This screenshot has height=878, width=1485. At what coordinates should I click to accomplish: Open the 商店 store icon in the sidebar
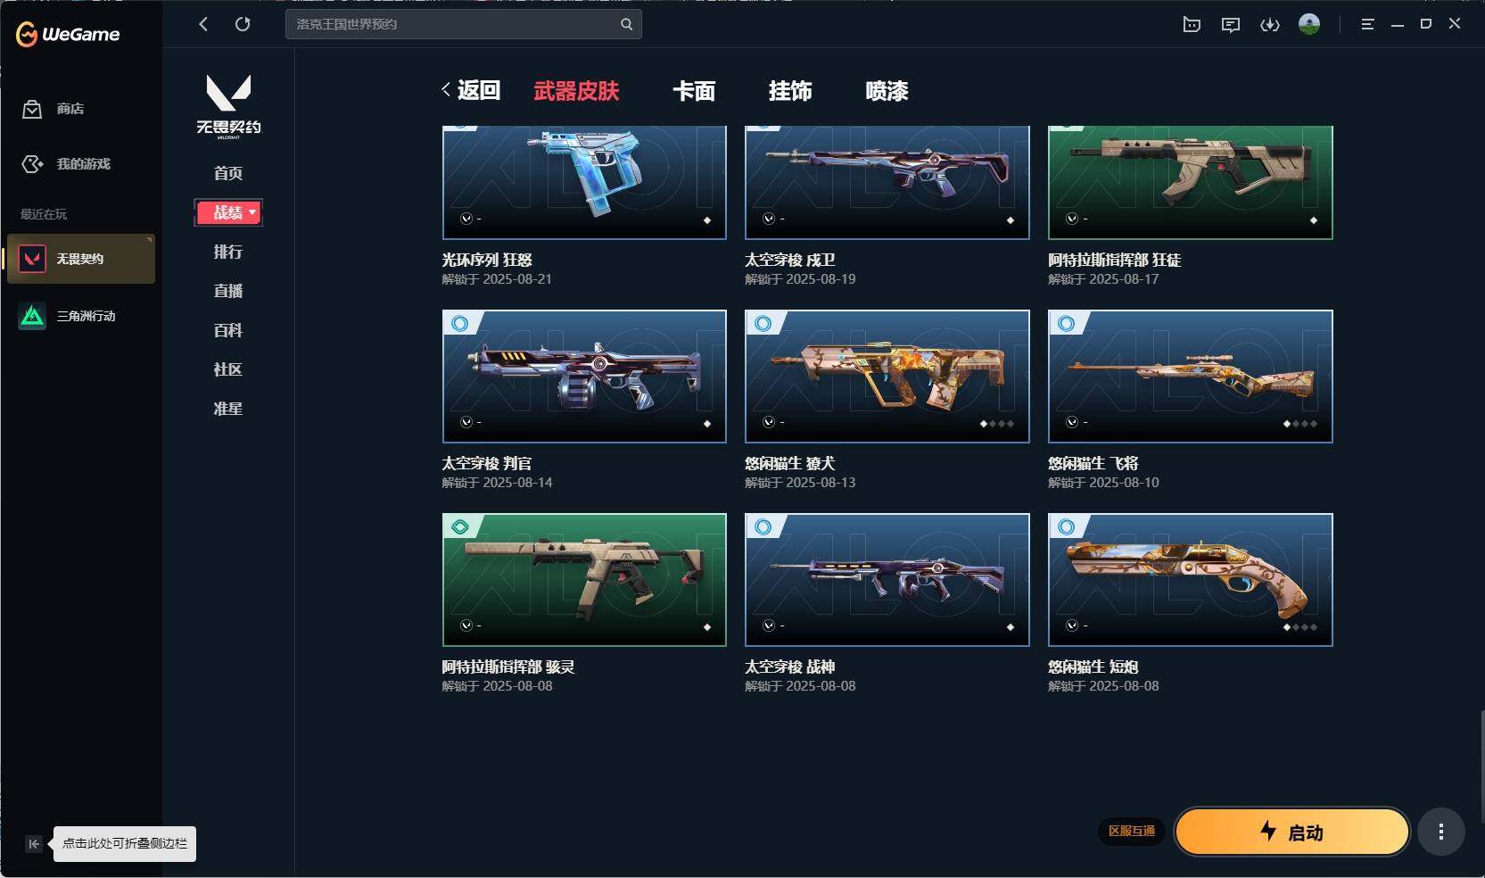pyautogui.click(x=32, y=109)
